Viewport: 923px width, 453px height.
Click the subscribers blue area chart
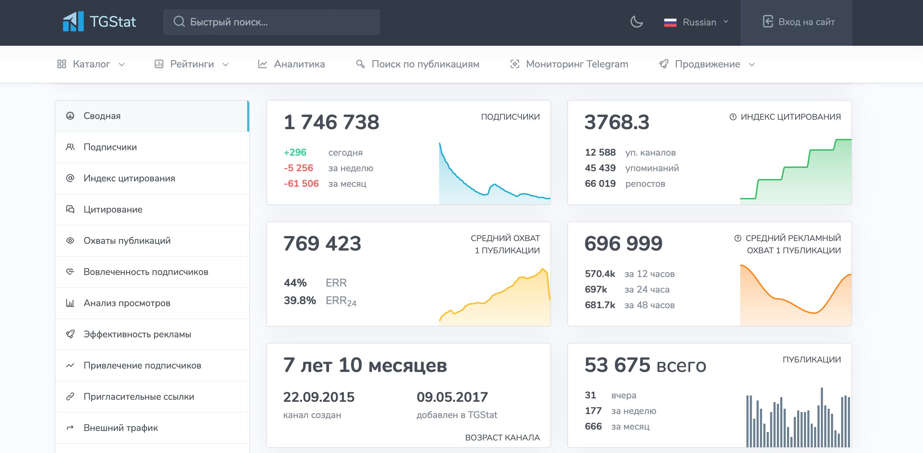pos(494,174)
